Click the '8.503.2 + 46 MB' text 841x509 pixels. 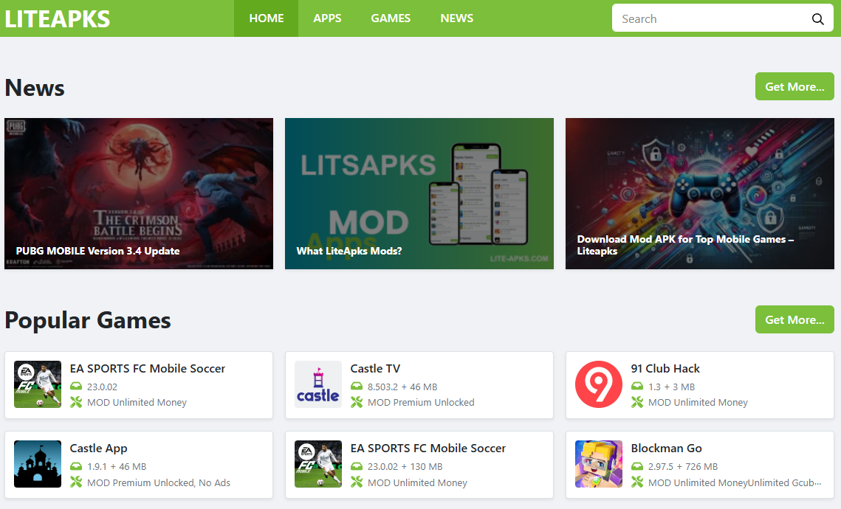coord(402,387)
